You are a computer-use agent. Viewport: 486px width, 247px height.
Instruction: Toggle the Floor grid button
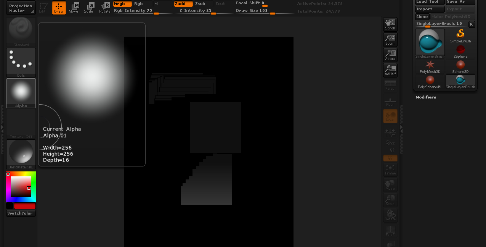point(390,102)
